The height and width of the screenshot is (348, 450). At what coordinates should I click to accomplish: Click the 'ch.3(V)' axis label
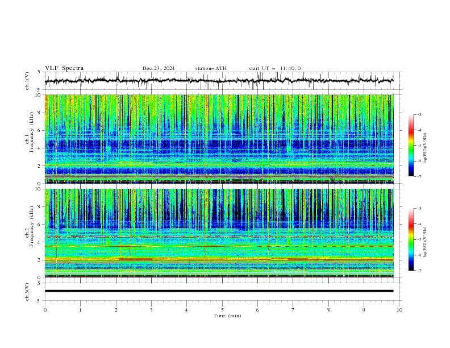pyautogui.click(x=27, y=292)
